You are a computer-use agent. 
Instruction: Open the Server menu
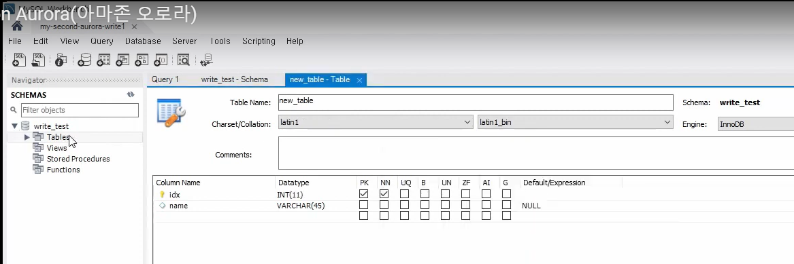click(184, 41)
